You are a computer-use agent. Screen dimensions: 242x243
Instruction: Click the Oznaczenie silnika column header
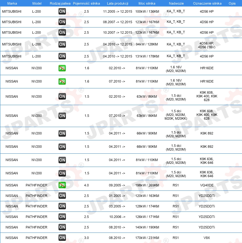[207, 3]
